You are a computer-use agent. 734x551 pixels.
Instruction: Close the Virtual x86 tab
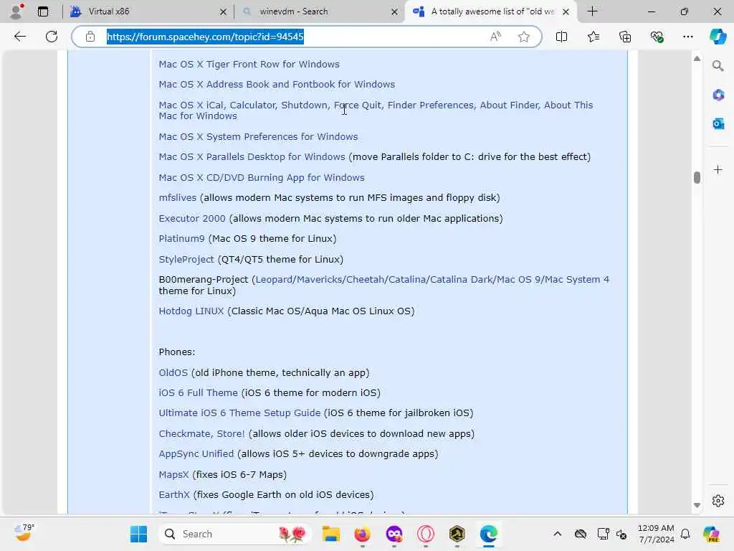click(x=224, y=11)
